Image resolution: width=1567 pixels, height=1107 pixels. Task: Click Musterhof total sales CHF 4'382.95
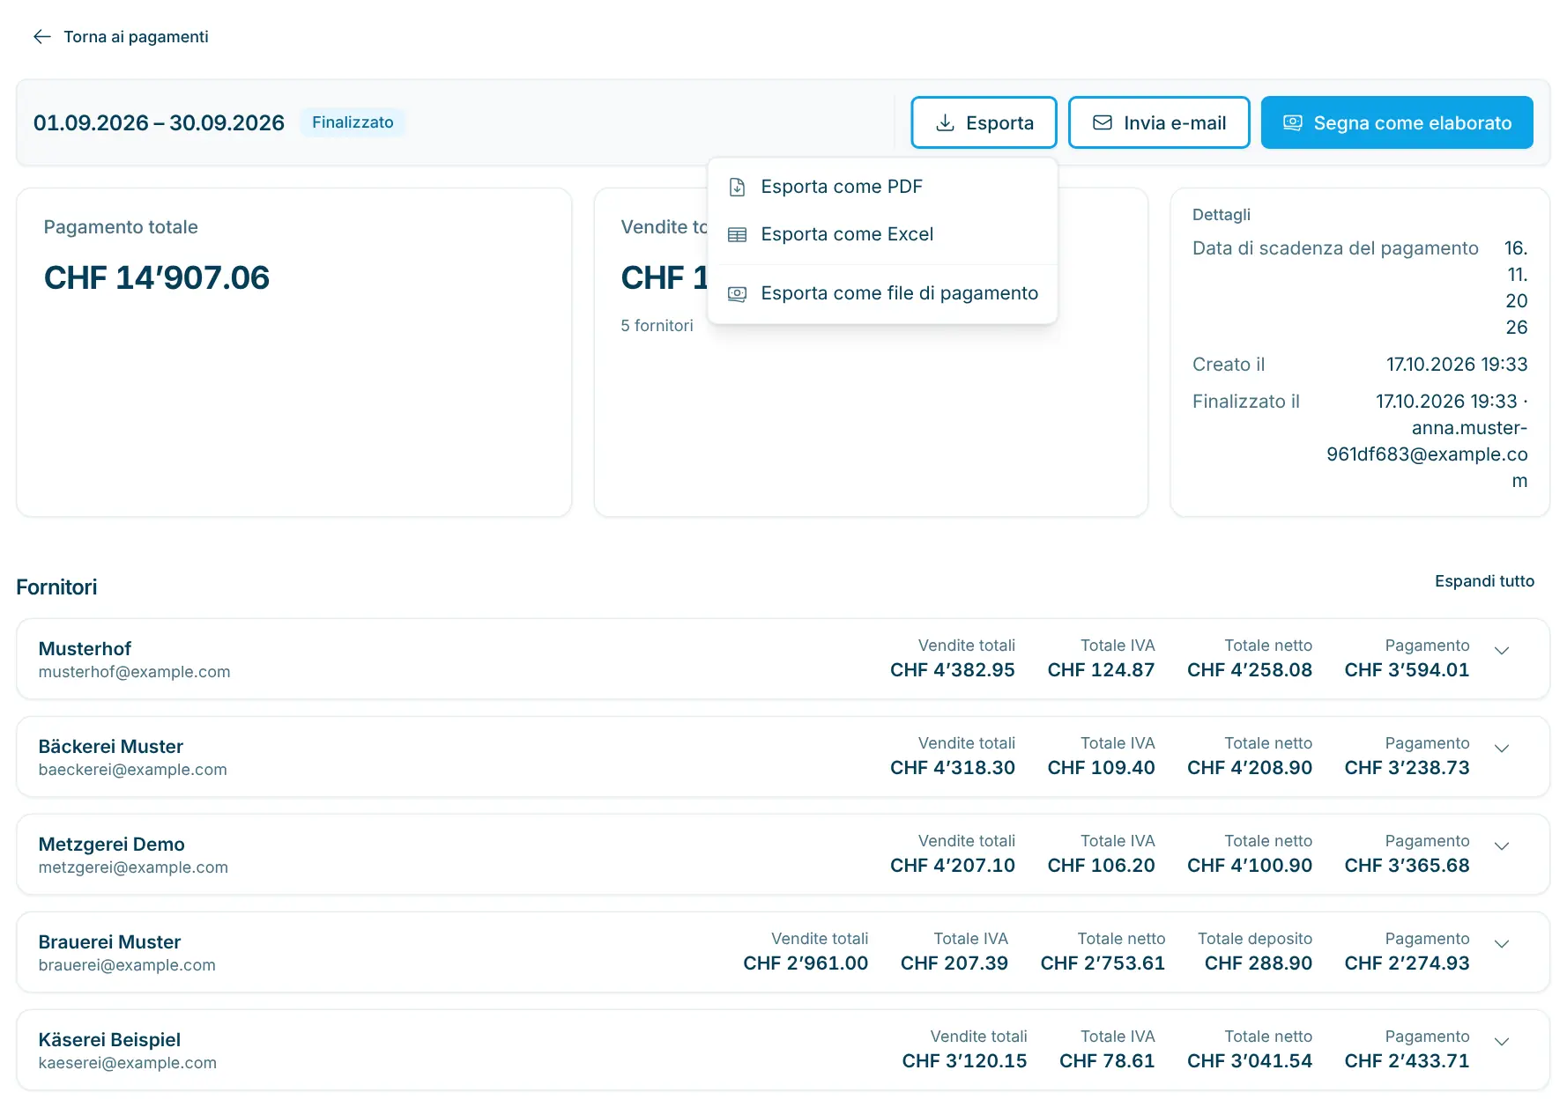point(953,670)
